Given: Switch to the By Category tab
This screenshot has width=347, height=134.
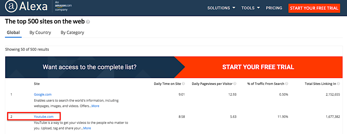Looking at the screenshot, I should (72, 33).
